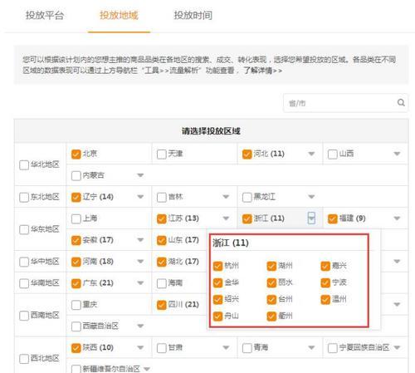The image size is (415, 373).
Task: Uncheck the 陕西 (10) checkbox
Action: pos(76,348)
